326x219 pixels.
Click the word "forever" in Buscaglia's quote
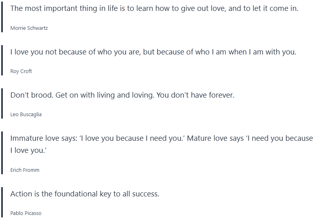[x=221, y=95]
